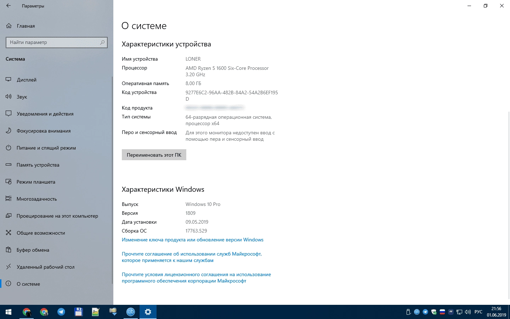This screenshot has height=319, width=510.
Task: Click the Windows Start button
Action: coord(8,312)
